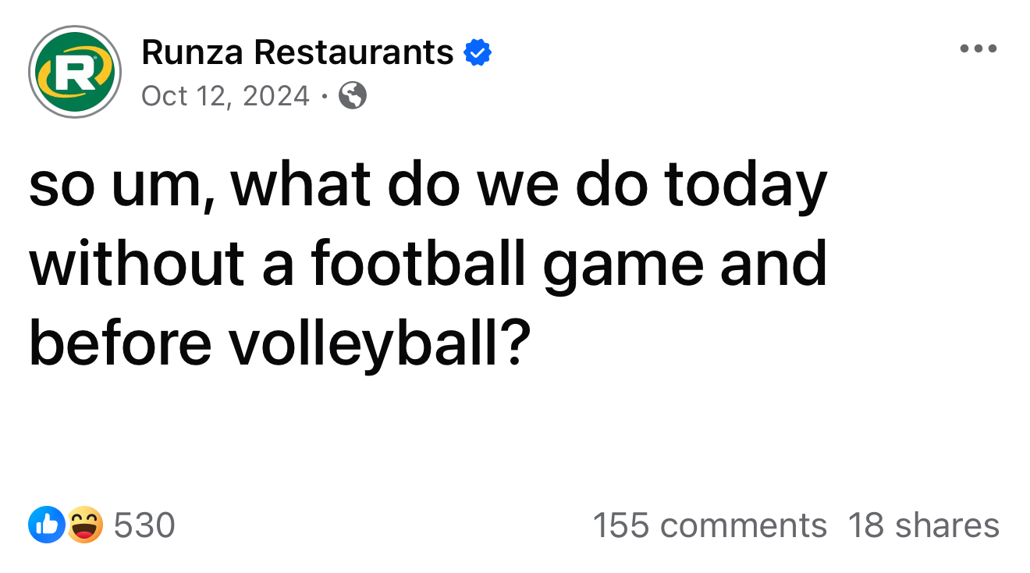Image resolution: width=1030 pixels, height=573 pixels.
Task: Open the Oct 12, 2024 timestamp link
Action: pos(226,96)
